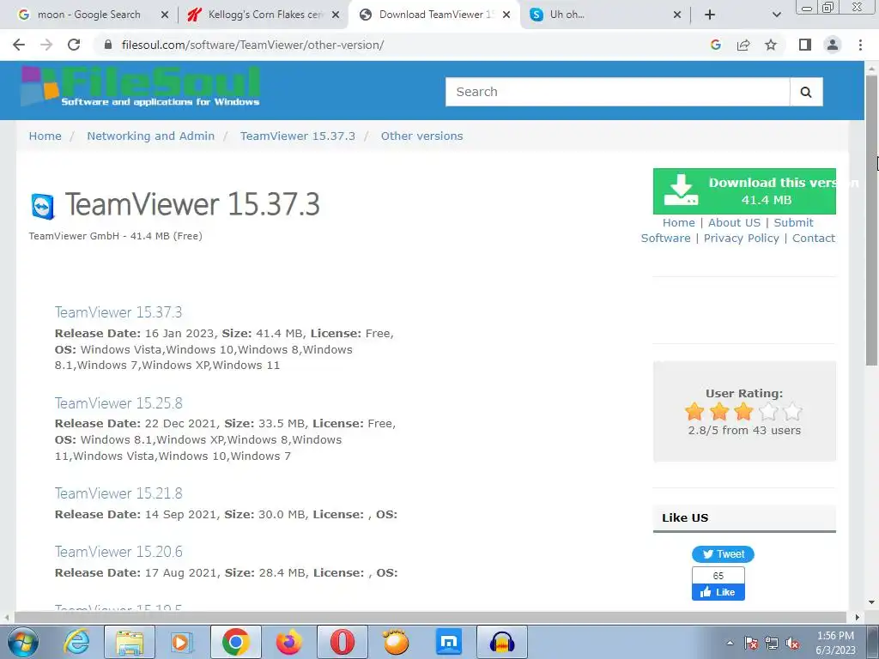Open Google search icon in address bar
The height and width of the screenshot is (659, 879).
(715, 45)
